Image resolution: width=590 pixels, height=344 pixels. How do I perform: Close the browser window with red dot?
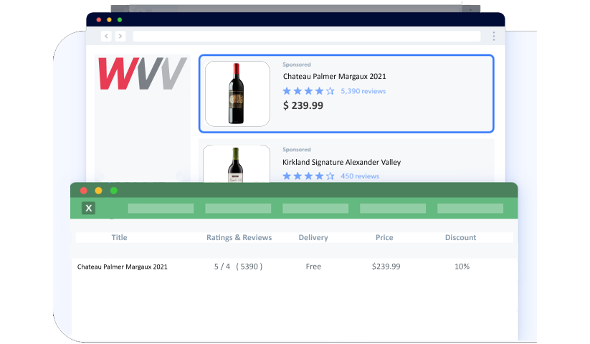[99, 19]
